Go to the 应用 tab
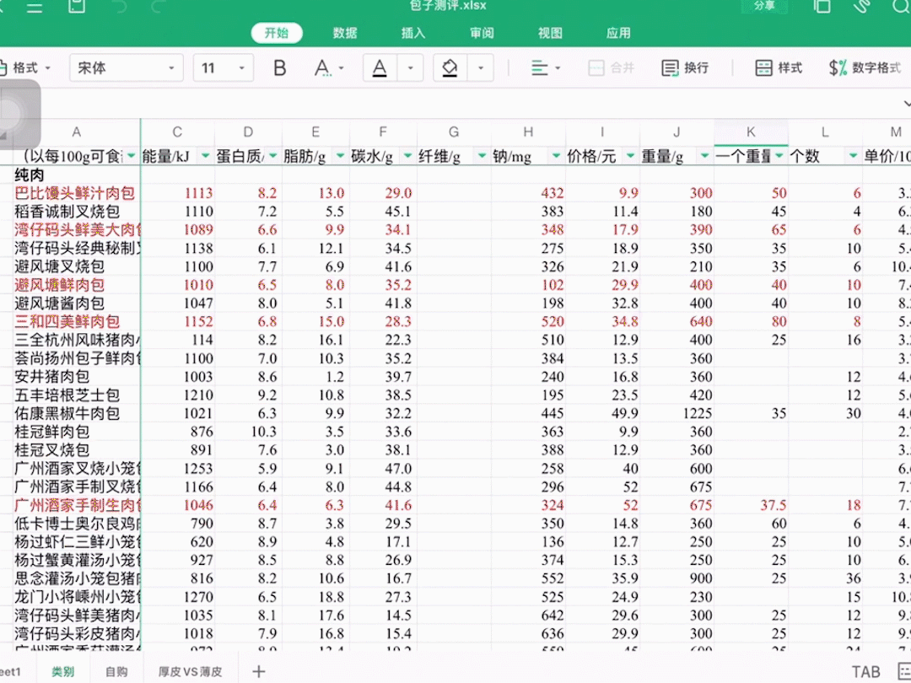This screenshot has height=683, width=911. tap(618, 33)
